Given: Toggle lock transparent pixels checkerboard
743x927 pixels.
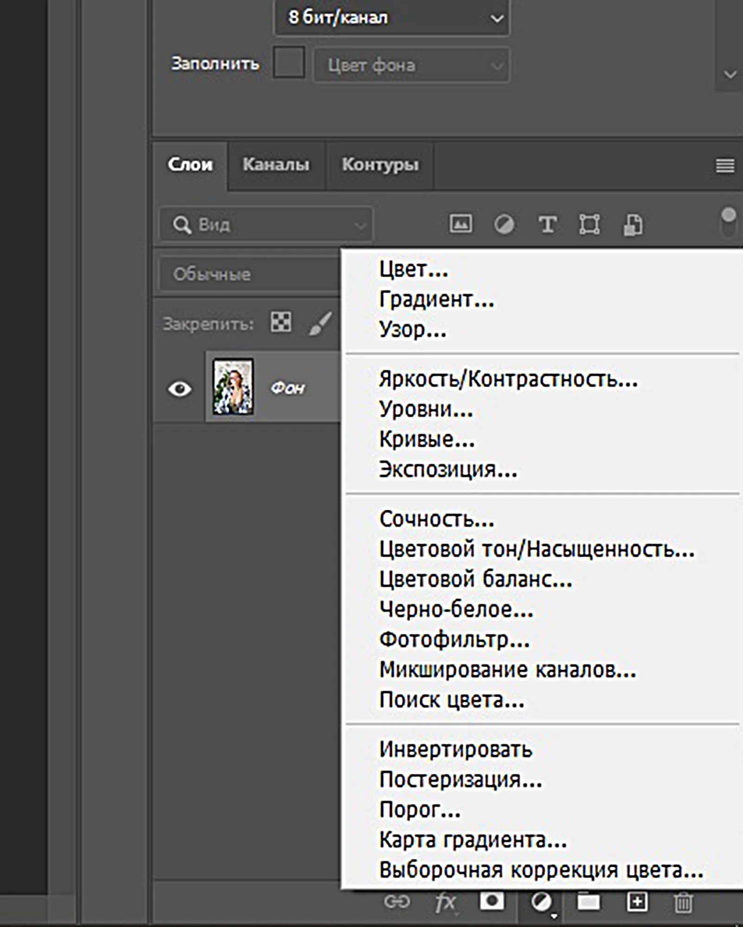Looking at the screenshot, I should coord(281,322).
